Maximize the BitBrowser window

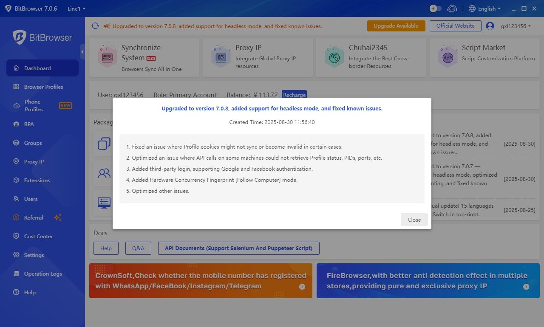coord(524,8)
